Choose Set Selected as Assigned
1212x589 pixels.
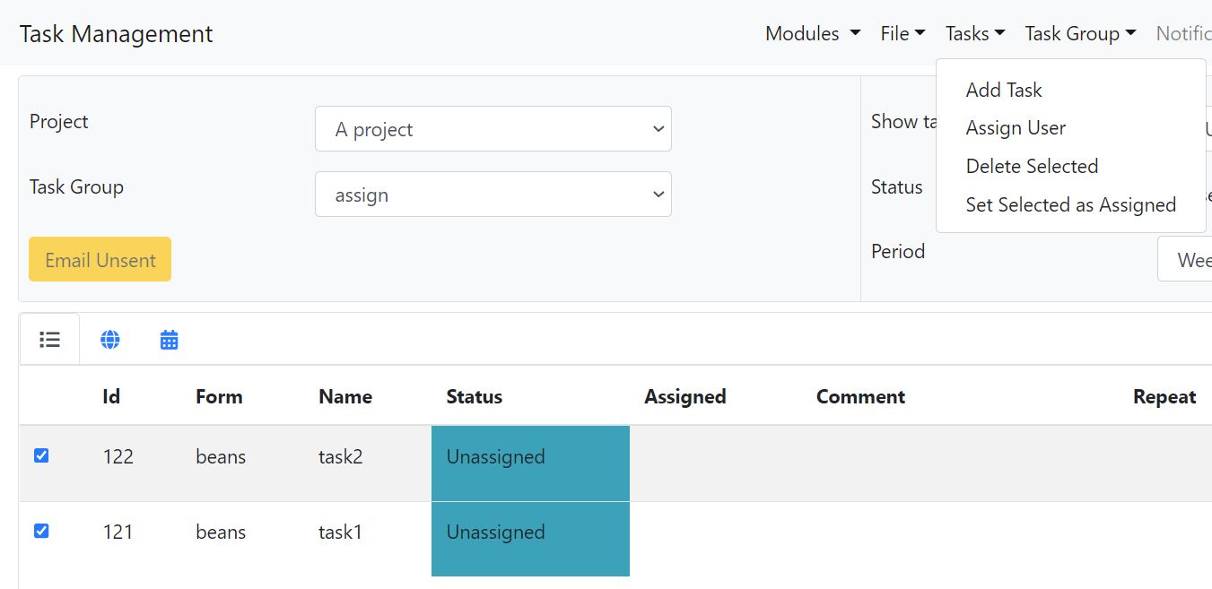tap(1070, 205)
